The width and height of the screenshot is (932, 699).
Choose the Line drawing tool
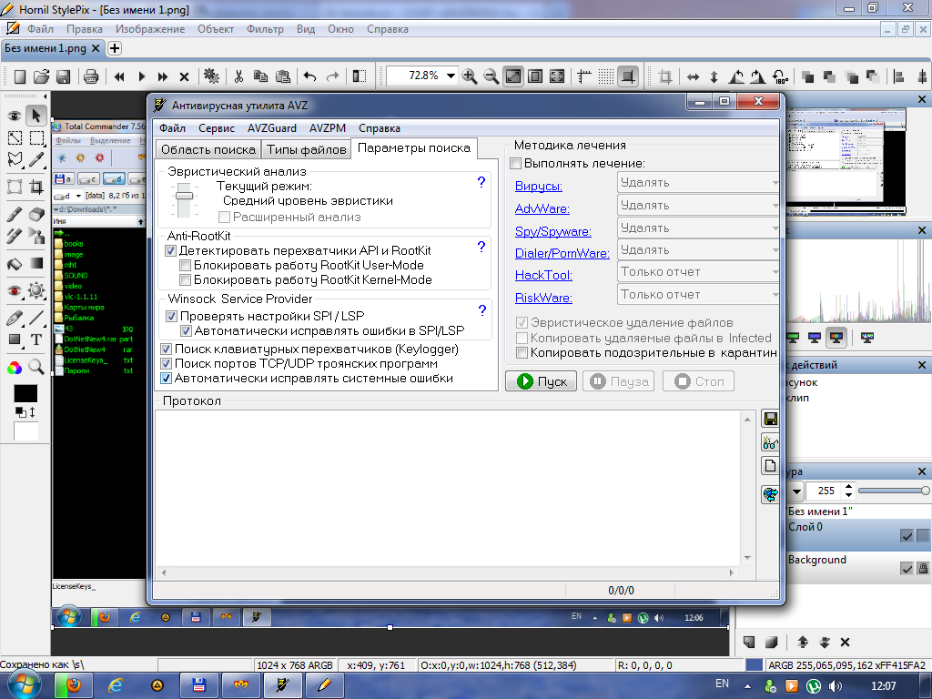(36, 318)
